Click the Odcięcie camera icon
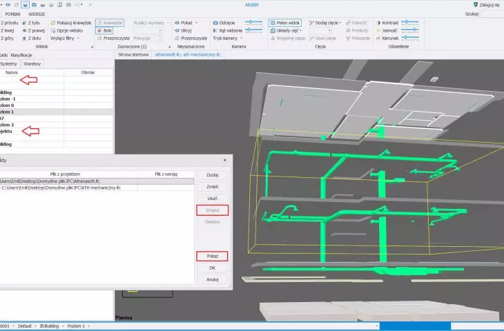Screen dimensions: 504x331 pyautogui.click(x=215, y=23)
